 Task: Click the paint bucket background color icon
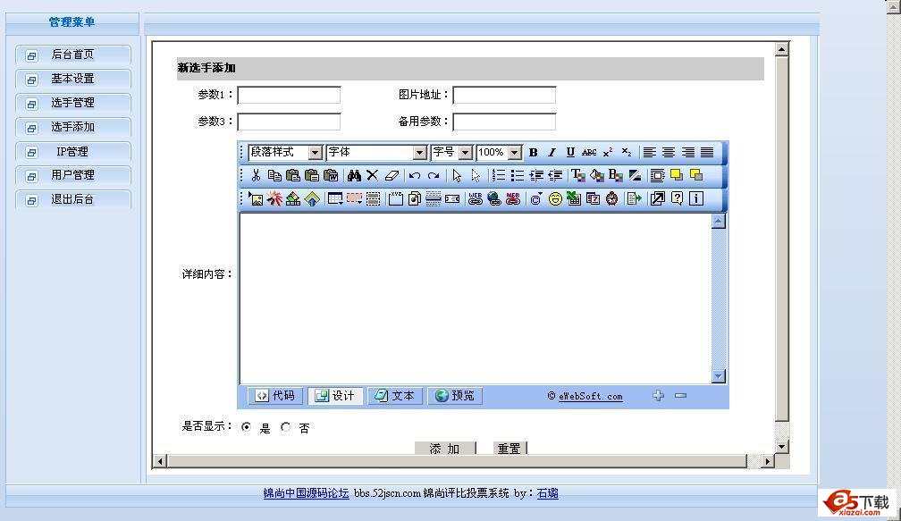tap(597, 175)
